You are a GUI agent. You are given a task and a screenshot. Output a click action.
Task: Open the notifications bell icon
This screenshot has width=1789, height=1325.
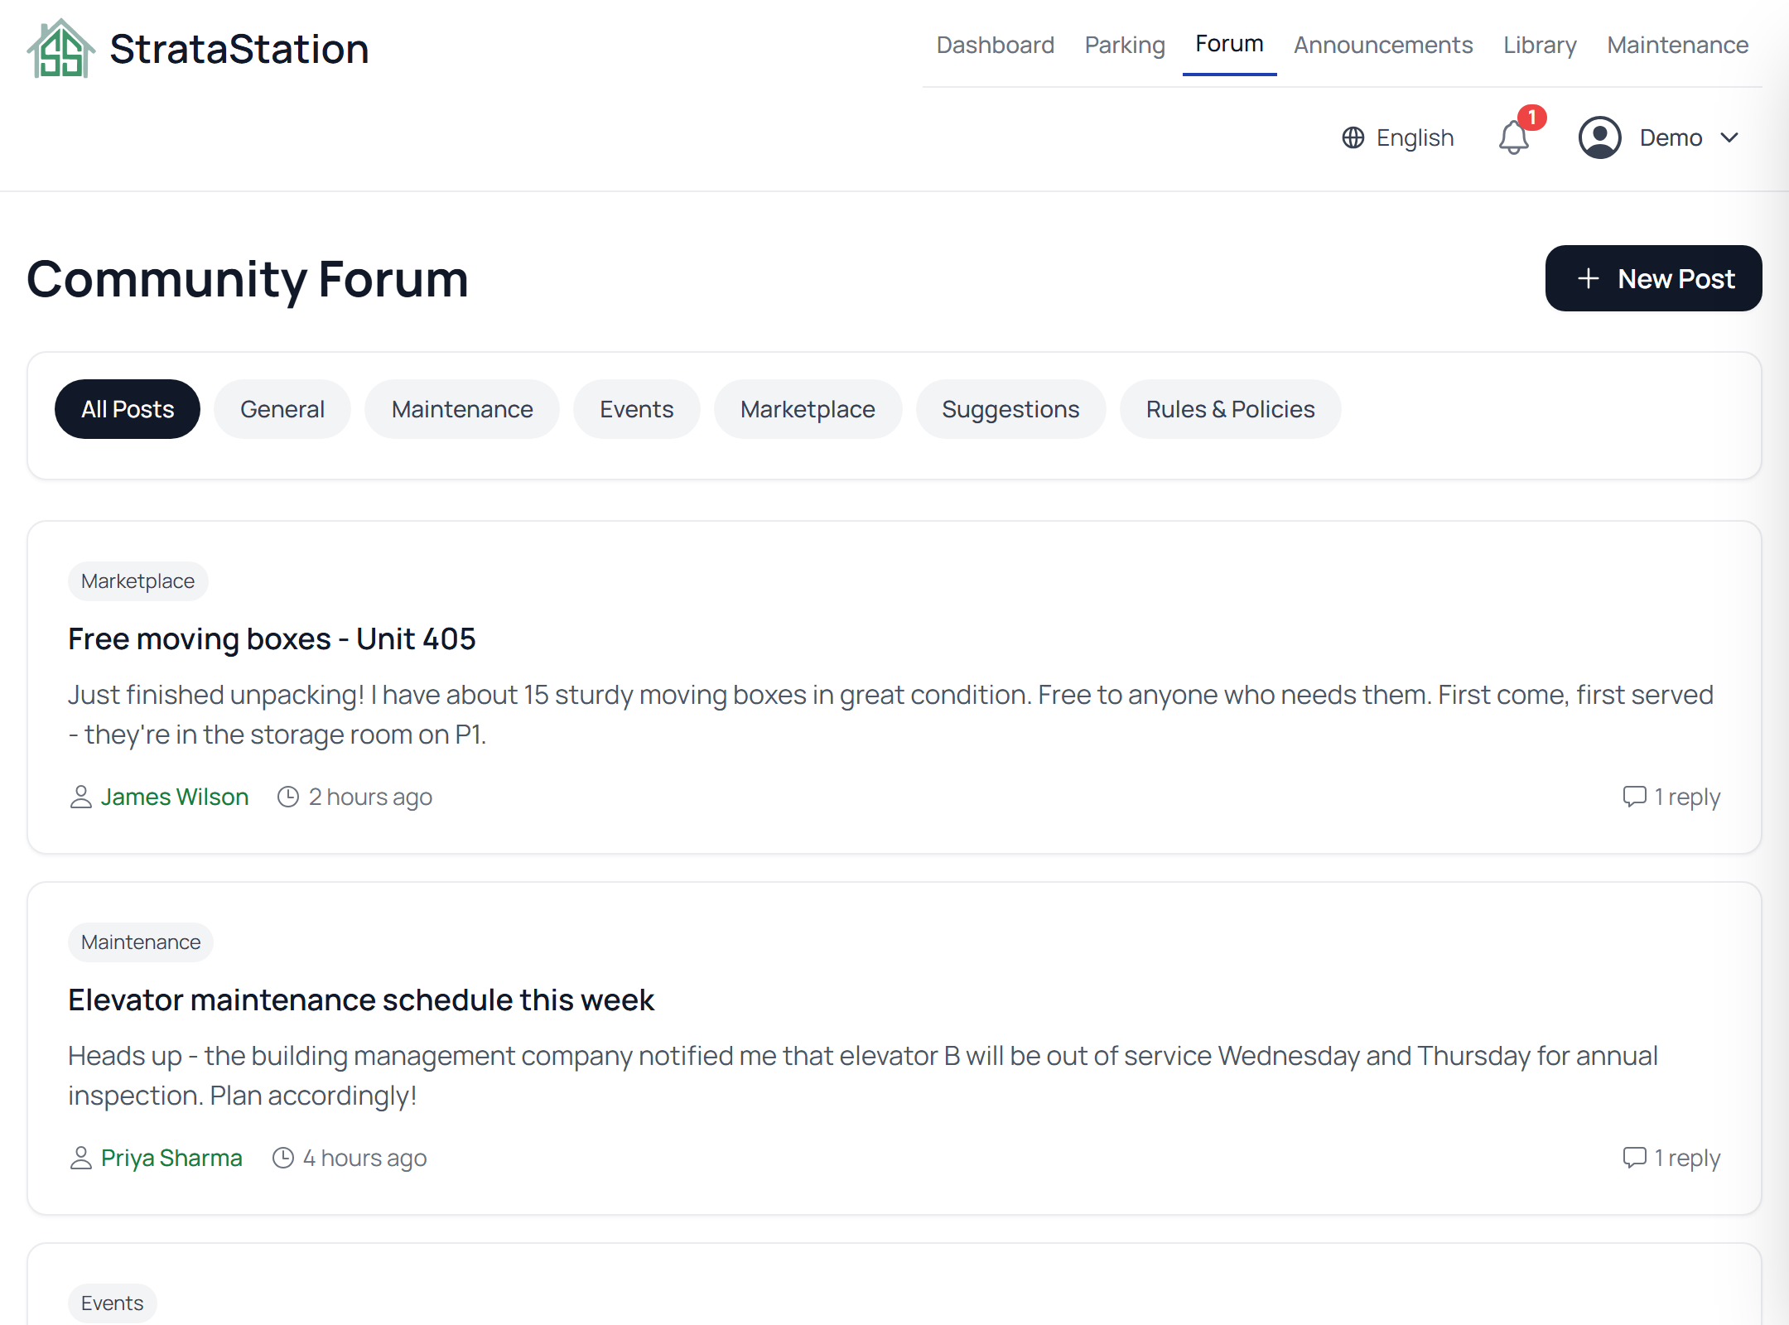pyautogui.click(x=1513, y=137)
